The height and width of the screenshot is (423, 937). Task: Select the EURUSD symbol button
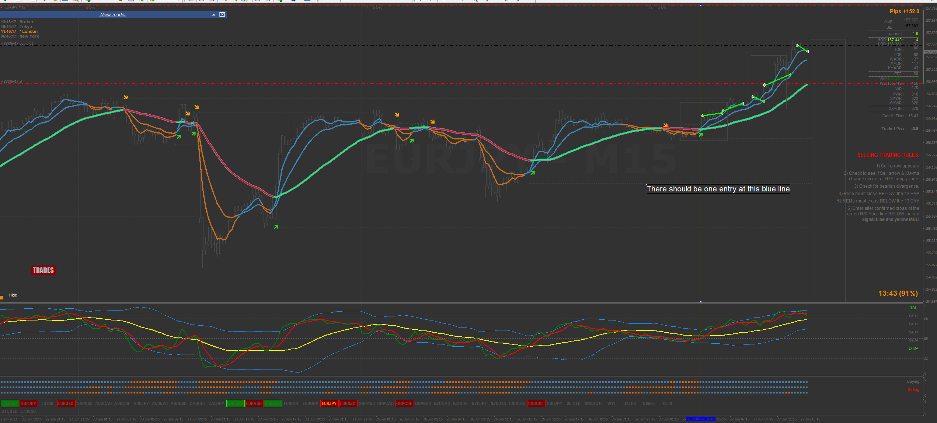pos(66,403)
